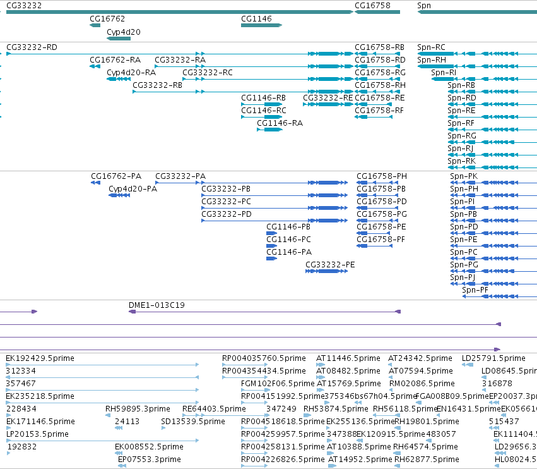Select EST RP004226826.5prime
Screen dimensions: 537x469
(x=283, y=460)
